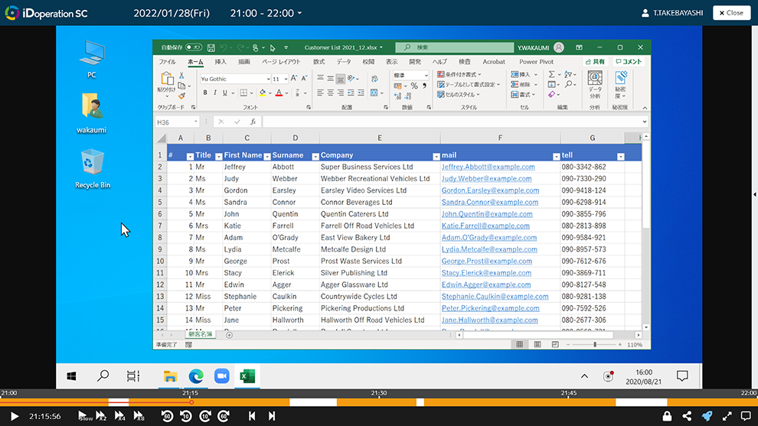Toggle italic formatting in Excel

(x=214, y=93)
